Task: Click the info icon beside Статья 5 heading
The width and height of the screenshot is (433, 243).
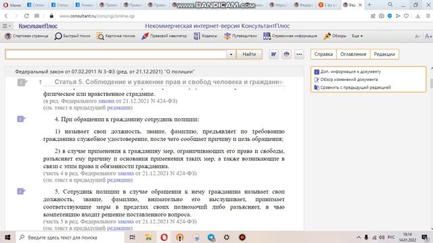Action: [x=22, y=82]
